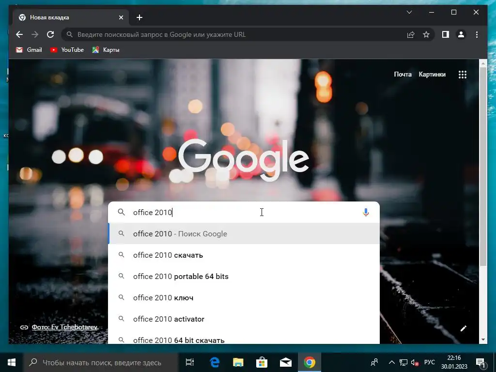Launch Microsoft Edge from the taskbar

coord(215,362)
